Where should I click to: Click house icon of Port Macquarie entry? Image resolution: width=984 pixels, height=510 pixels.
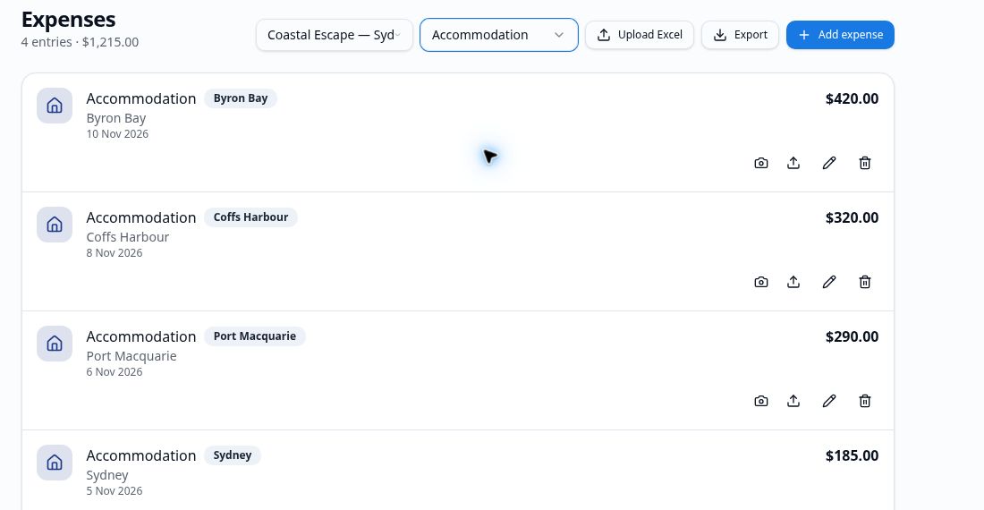coord(55,344)
